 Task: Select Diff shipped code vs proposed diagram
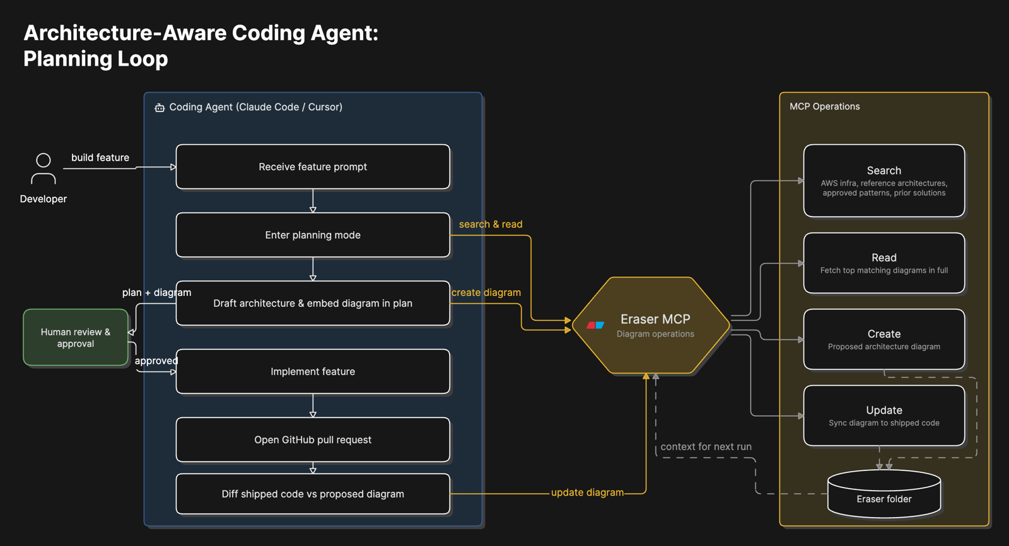coord(313,494)
